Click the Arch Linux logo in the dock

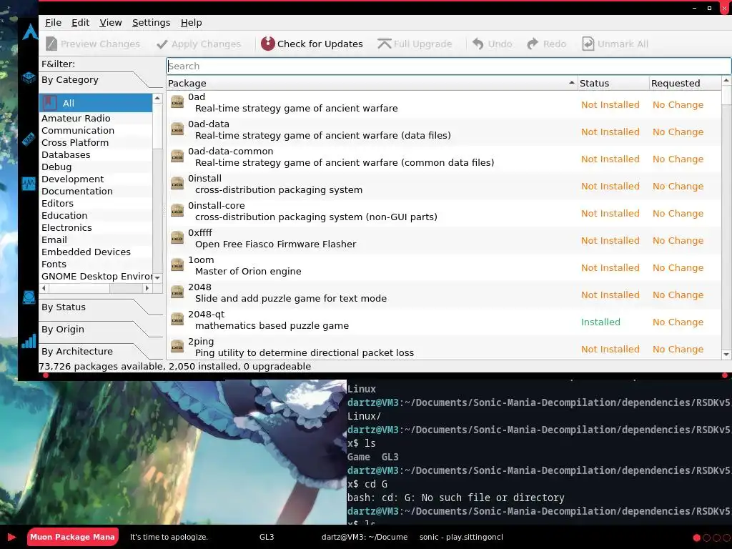(30, 31)
